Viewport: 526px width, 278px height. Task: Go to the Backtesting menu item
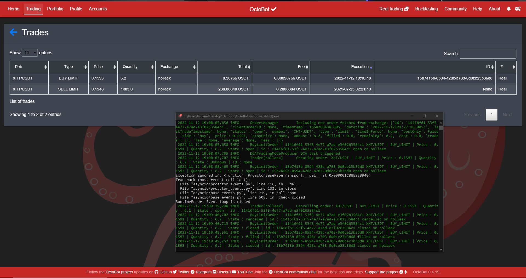pos(426,9)
